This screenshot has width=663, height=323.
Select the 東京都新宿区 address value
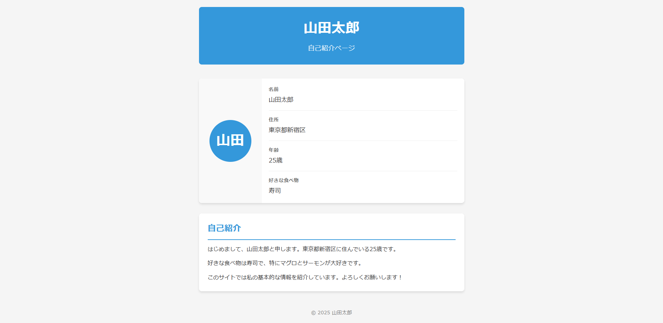[x=287, y=130]
